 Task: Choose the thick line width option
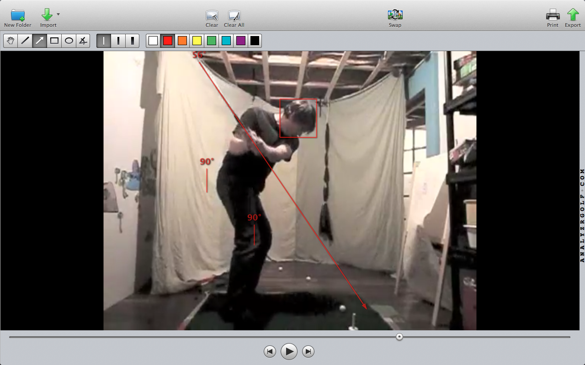coord(132,41)
